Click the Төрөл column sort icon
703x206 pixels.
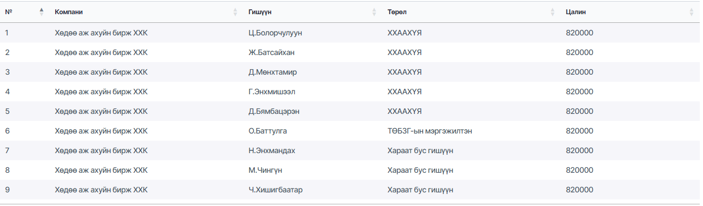[553, 11]
